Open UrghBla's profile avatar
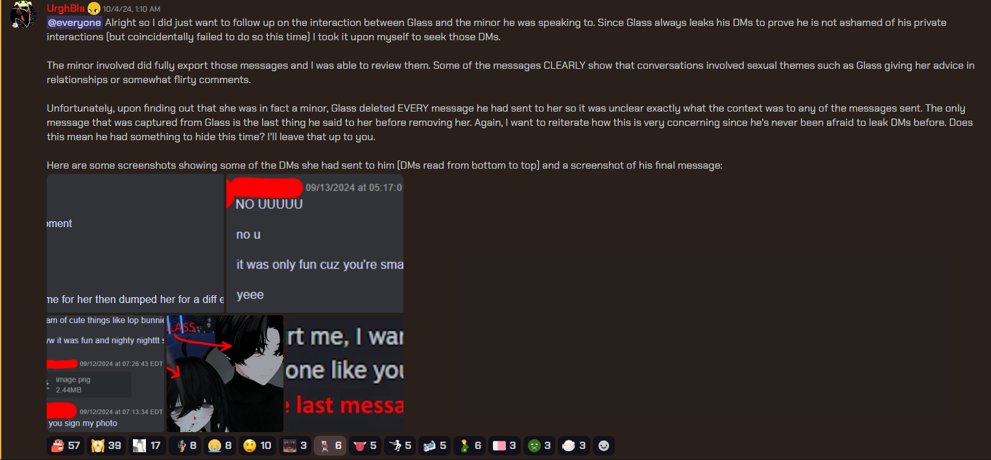Image resolution: width=991 pixels, height=460 pixels. 23,15
